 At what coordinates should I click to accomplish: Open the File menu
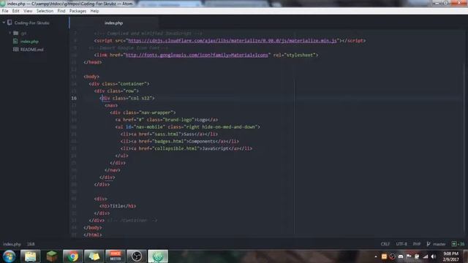(5, 11)
